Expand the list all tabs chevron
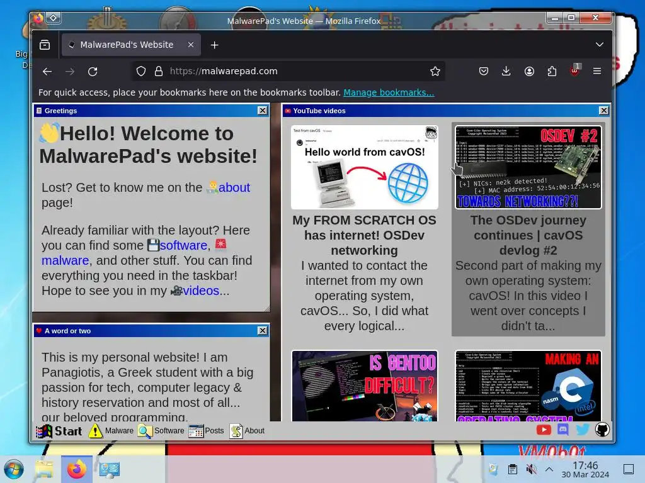645x483 pixels. [600, 45]
